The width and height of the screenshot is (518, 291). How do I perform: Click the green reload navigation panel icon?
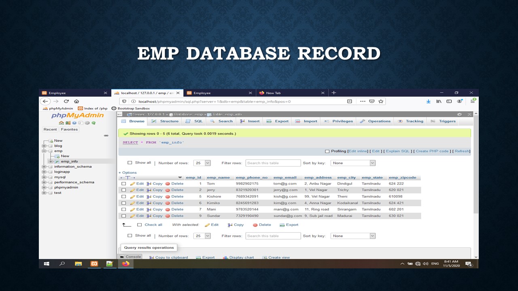[94, 123]
